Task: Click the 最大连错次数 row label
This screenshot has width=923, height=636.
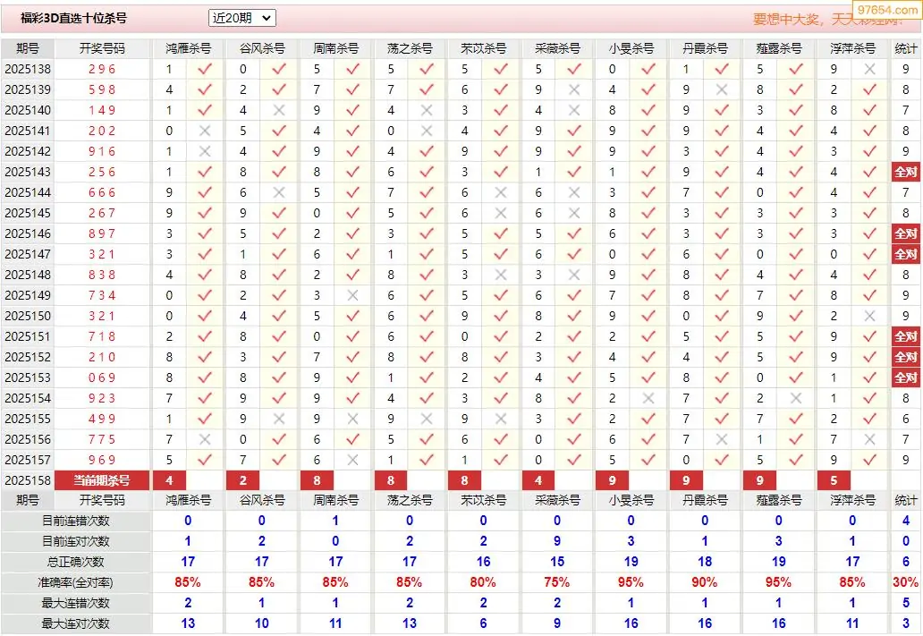Action: [76, 603]
